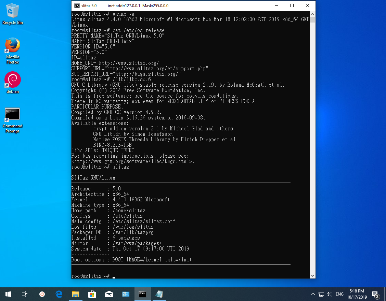The image size is (386, 301).
Task: Click the "Packages DB : /var/lib/tazpkg" row
Action: [112, 232]
